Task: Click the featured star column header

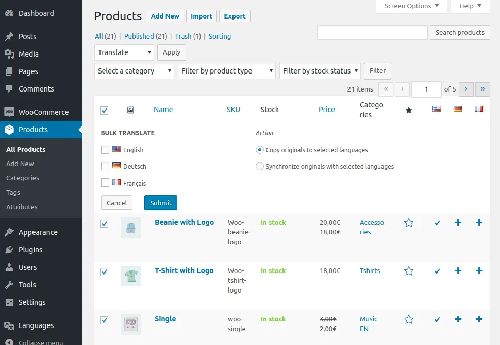Action: pos(409,109)
